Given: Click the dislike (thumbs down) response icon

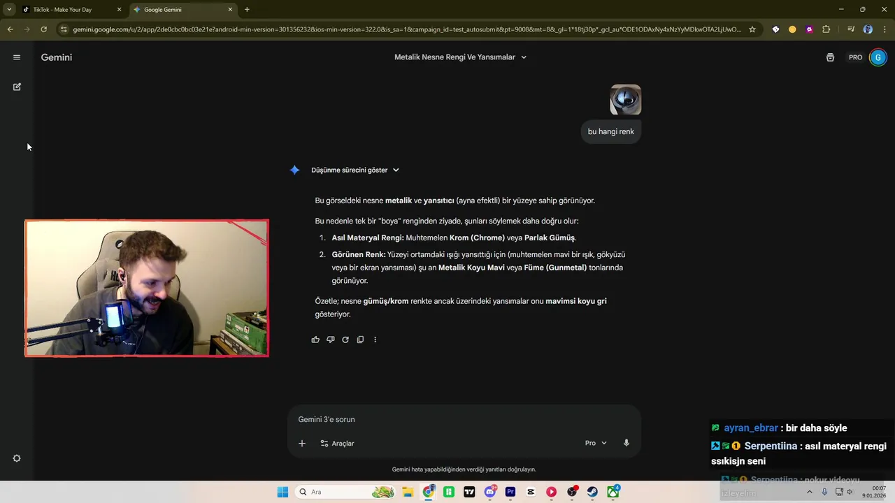Looking at the screenshot, I should [x=331, y=340].
